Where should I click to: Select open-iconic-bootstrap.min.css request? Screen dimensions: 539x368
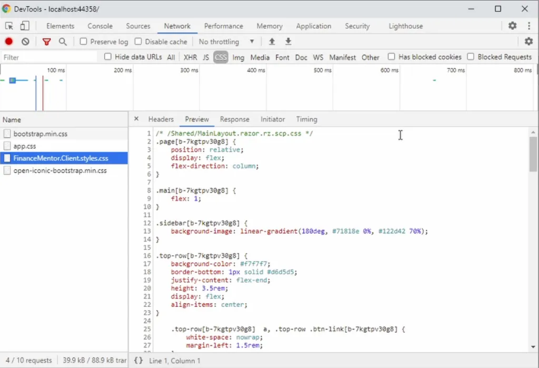pyautogui.click(x=64, y=171)
